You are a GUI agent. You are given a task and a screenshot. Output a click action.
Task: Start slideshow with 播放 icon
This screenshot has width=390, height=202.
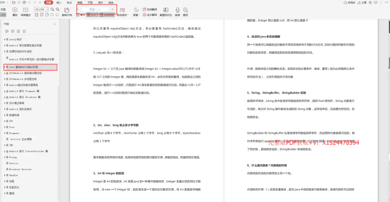[15, 12]
